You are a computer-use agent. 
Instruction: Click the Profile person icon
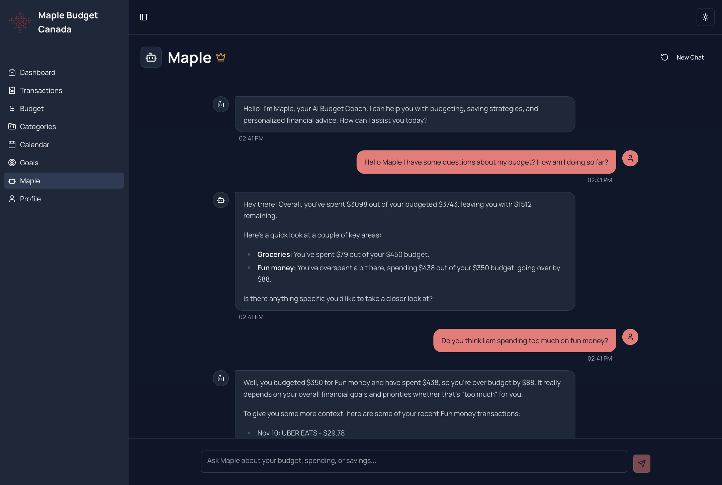[12, 199]
